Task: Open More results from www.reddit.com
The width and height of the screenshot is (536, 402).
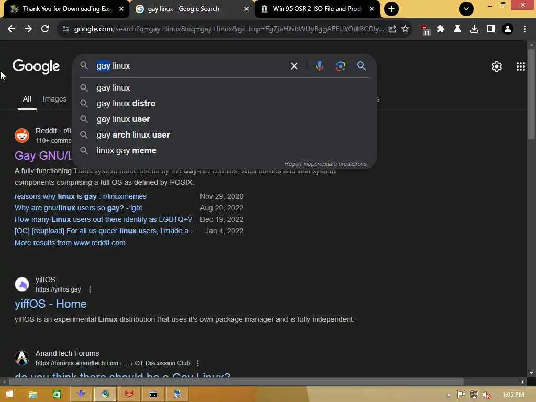Action: (70, 243)
